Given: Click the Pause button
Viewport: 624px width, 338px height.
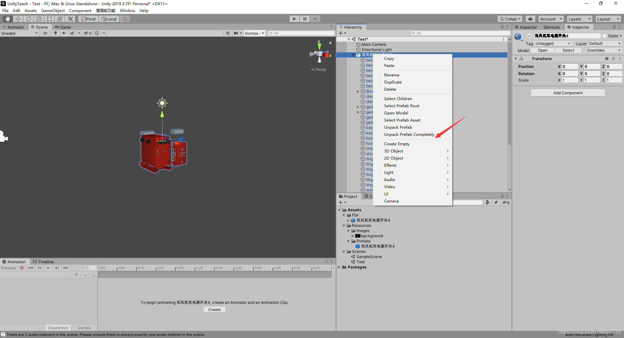Looking at the screenshot, I should (x=305, y=19).
